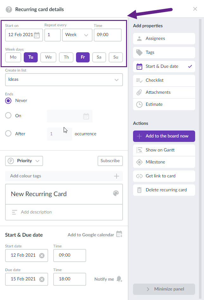Open the help question mark icon
Image resolution: width=204 pixels, height=300 pixels.
pyautogui.click(x=9, y=10)
